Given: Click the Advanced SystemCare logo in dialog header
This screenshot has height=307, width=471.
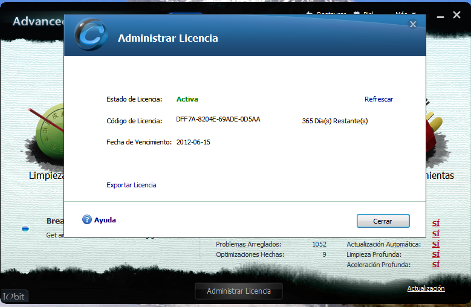Looking at the screenshot, I should [x=91, y=34].
